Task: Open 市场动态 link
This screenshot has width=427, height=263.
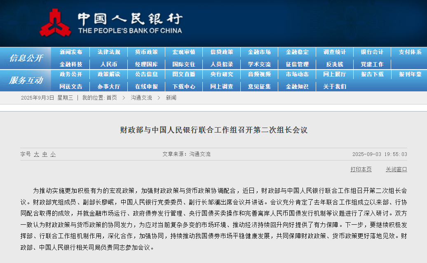Action: coord(297,74)
